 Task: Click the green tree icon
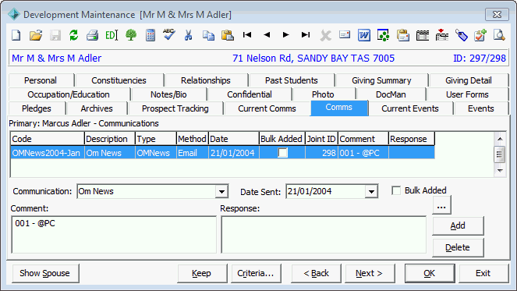point(131,35)
